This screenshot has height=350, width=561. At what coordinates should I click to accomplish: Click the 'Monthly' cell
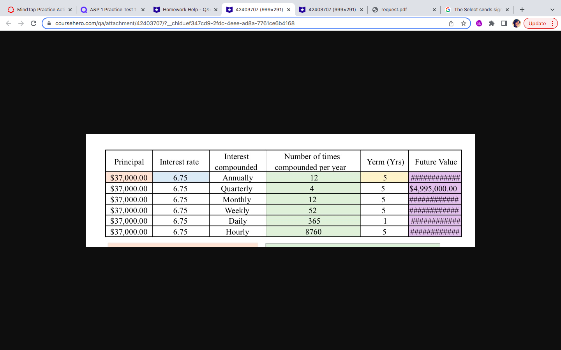(237, 199)
